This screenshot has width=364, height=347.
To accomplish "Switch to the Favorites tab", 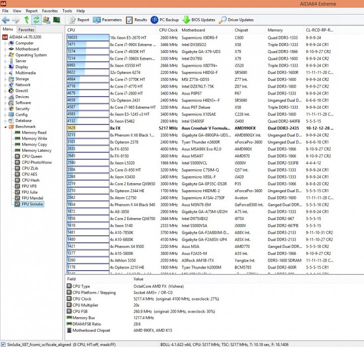I will [26, 30].
